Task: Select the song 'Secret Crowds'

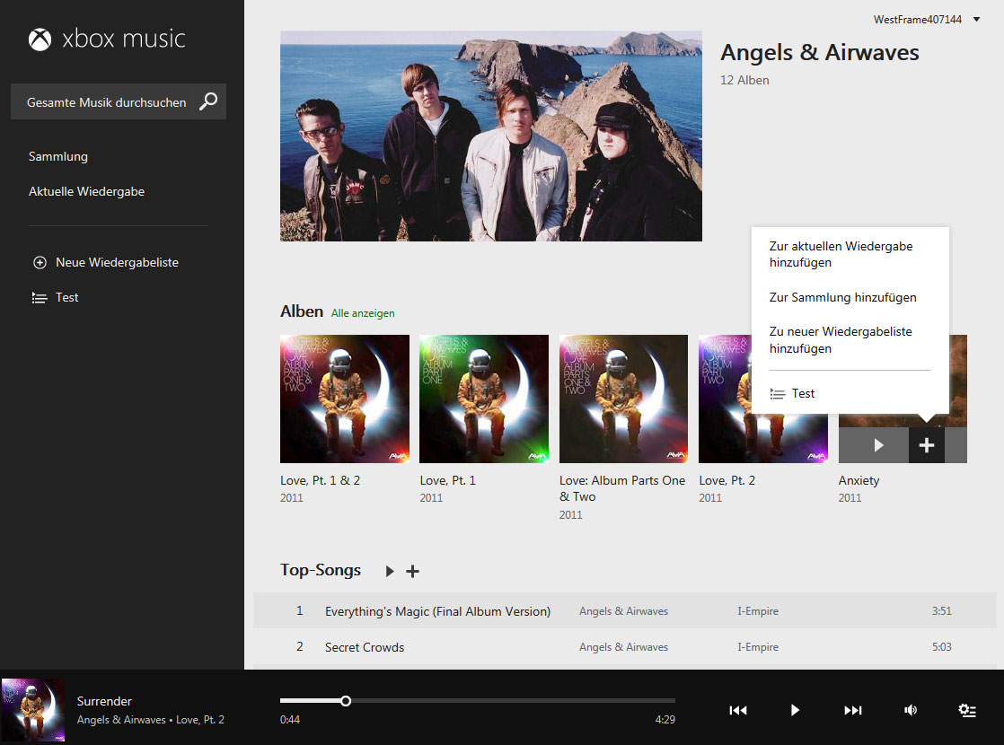Action: pyautogui.click(x=365, y=647)
